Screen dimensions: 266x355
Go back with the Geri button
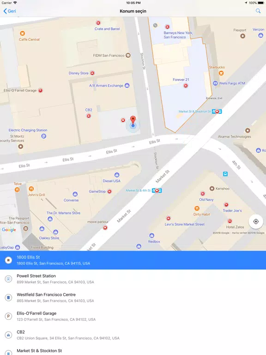coord(10,11)
